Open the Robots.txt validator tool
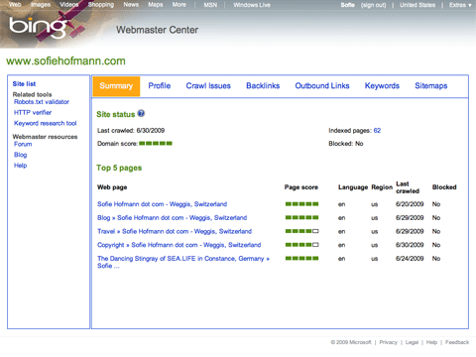Image resolution: width=476 pixels, height=357 pixels. (x=42, y=102)
